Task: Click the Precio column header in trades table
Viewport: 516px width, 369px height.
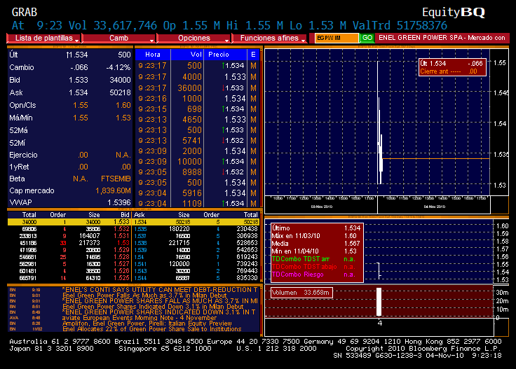Action: coord(219,54)
